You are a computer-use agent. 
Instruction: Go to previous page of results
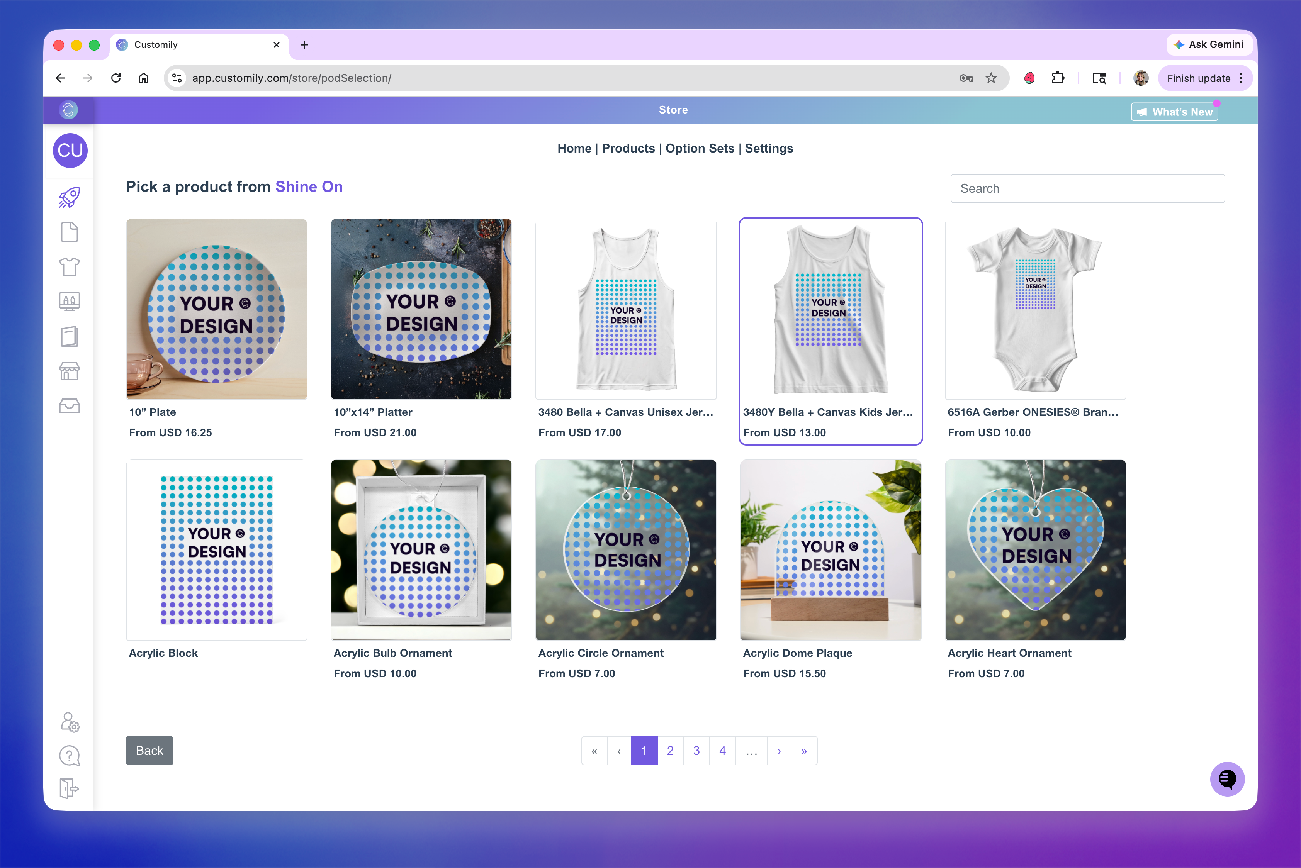(619, 751)
